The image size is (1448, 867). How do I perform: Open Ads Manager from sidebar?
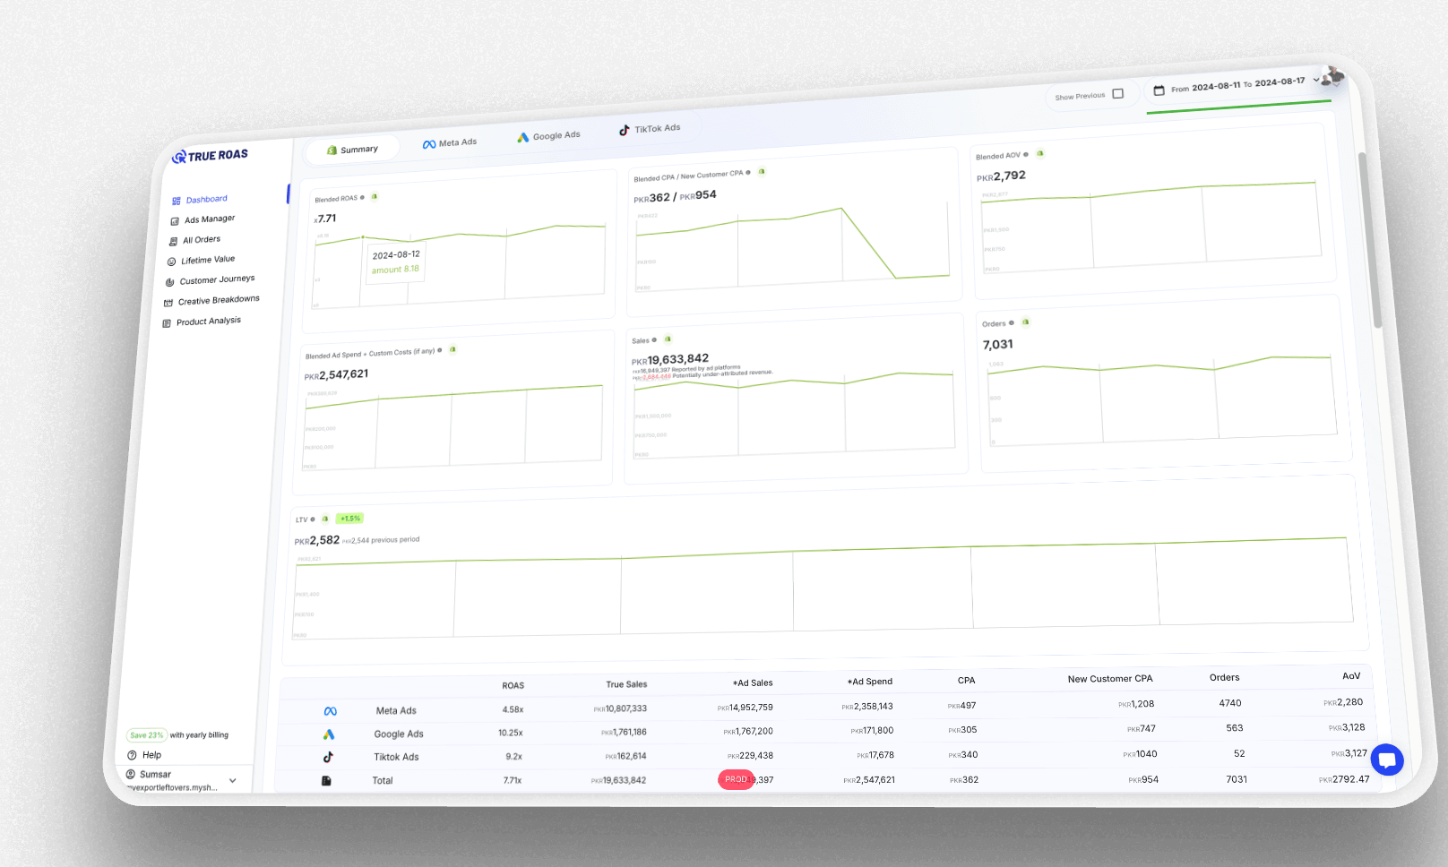[203, 219]
